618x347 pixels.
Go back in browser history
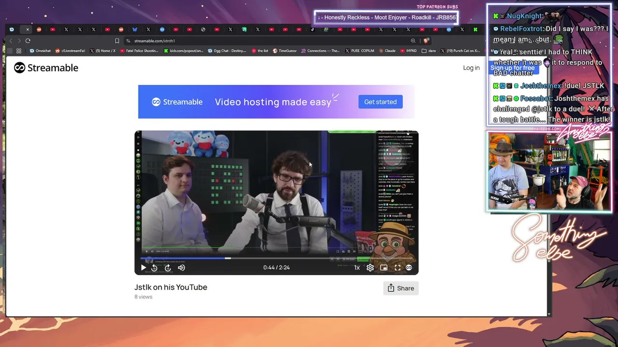11,41
